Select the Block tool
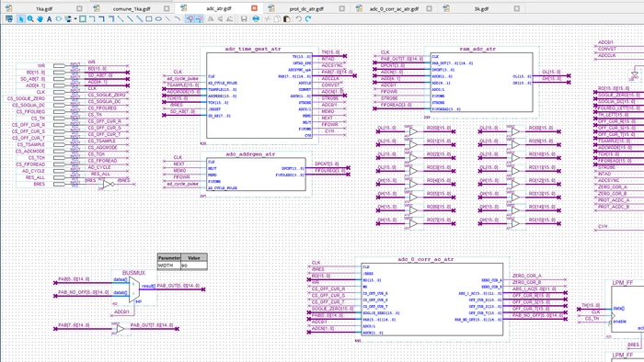The image size is (644, 362). click(83, 19)
